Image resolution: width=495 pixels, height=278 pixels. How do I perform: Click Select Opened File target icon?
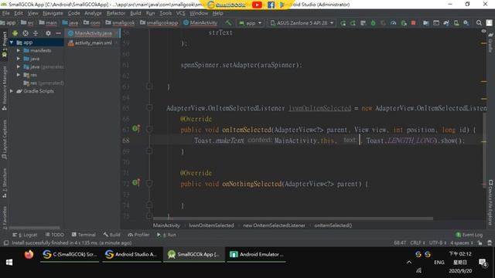26,33
